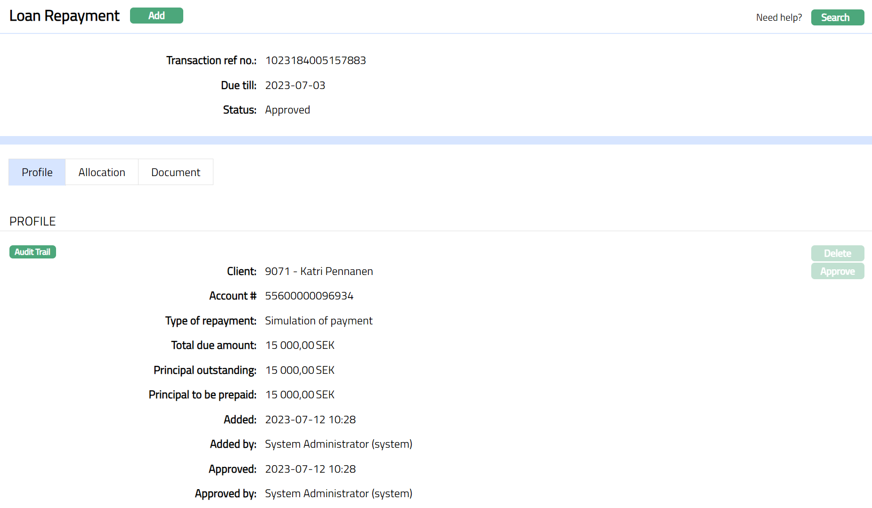
Task: Click account number 55600000096934
Action: pyautogui.click(x=309, y=296)
